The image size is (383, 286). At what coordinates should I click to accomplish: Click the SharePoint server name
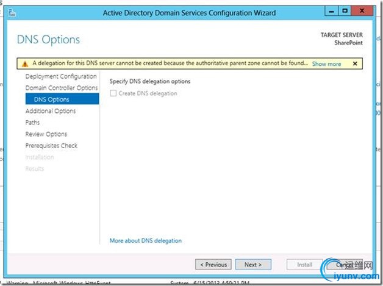(348, 43)
